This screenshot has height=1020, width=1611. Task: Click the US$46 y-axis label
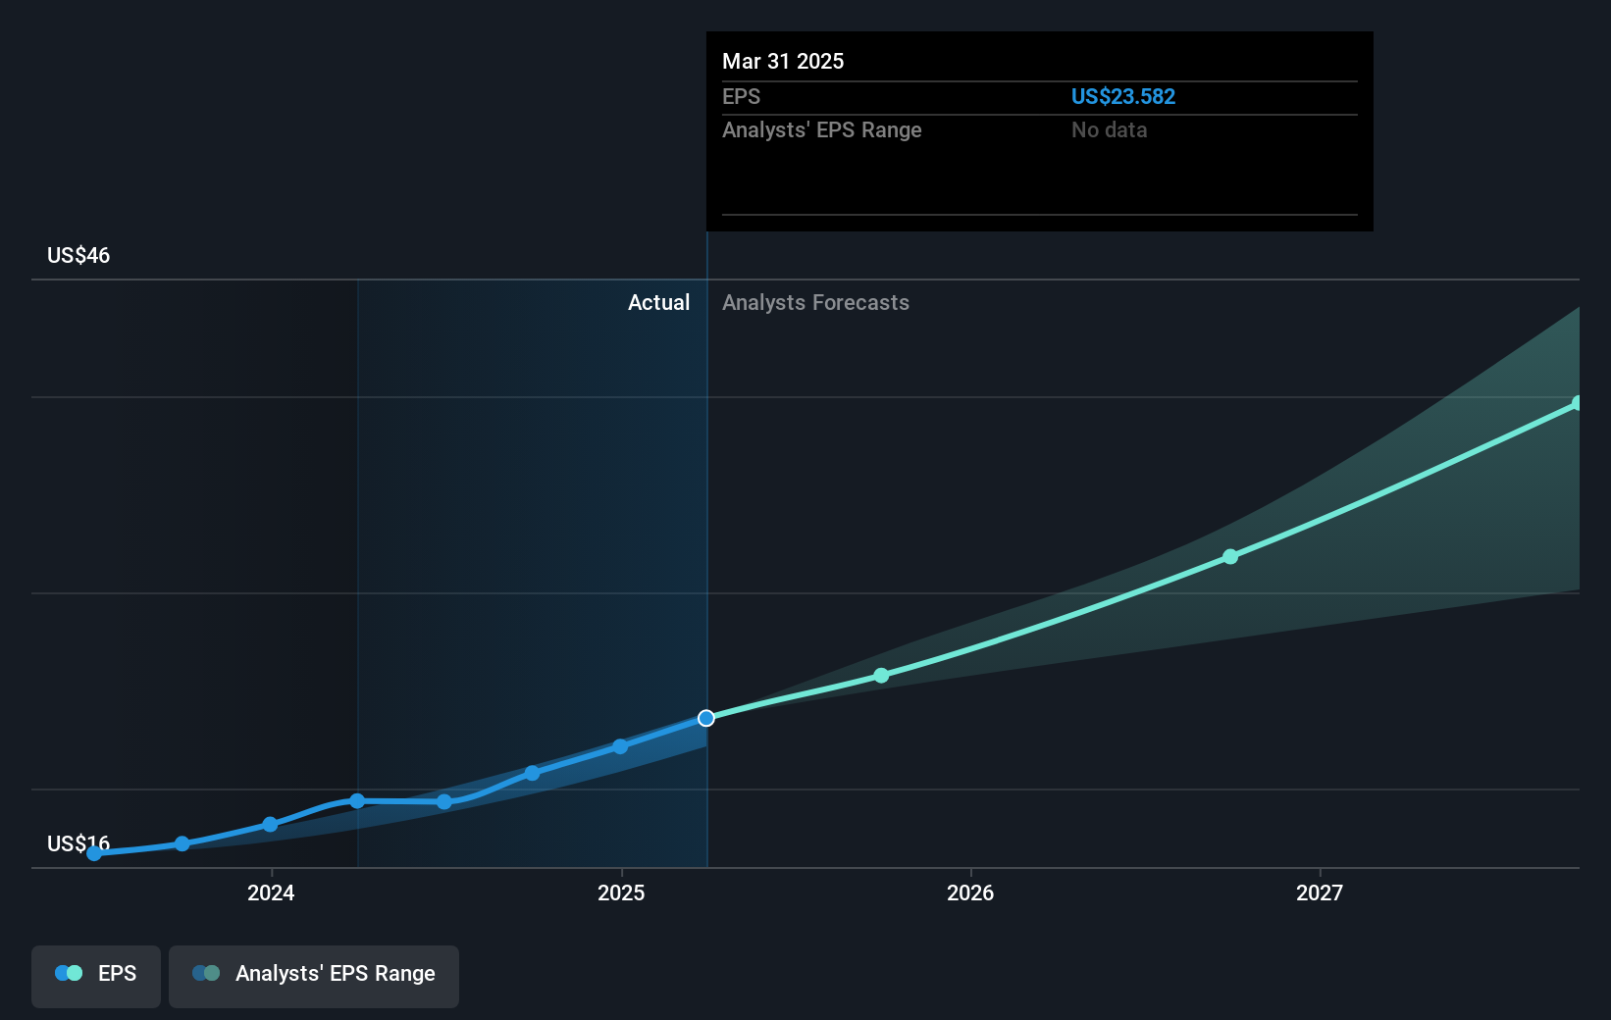pyautogui.click(x=78, y=255)
